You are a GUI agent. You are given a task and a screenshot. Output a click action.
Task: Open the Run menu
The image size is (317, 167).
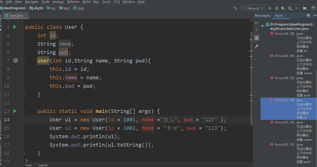[x=96, y=2]
